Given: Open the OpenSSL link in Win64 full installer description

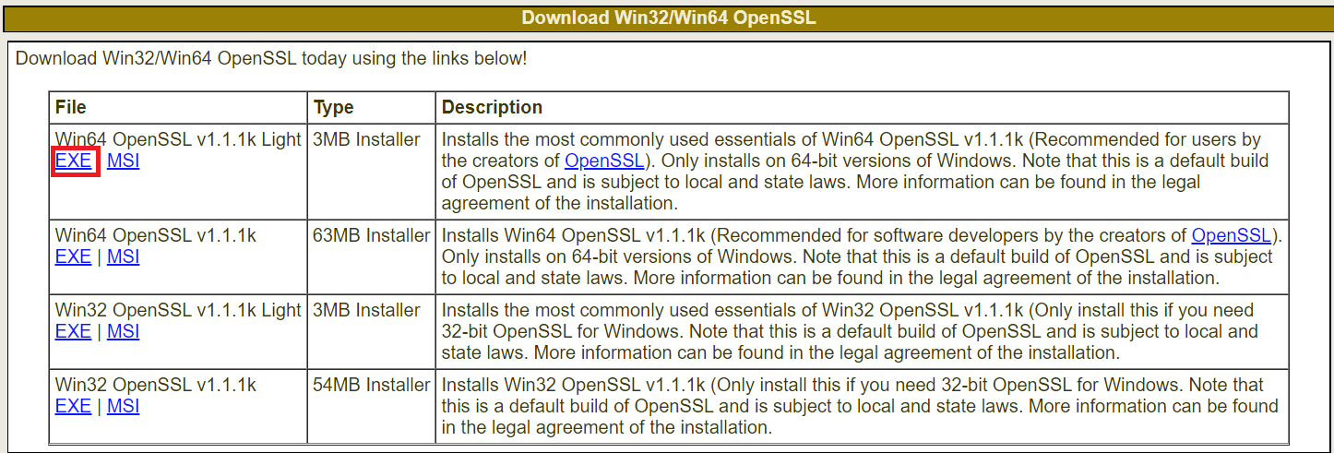Looking at the screenshot, I should click(x=1232, y=235).
